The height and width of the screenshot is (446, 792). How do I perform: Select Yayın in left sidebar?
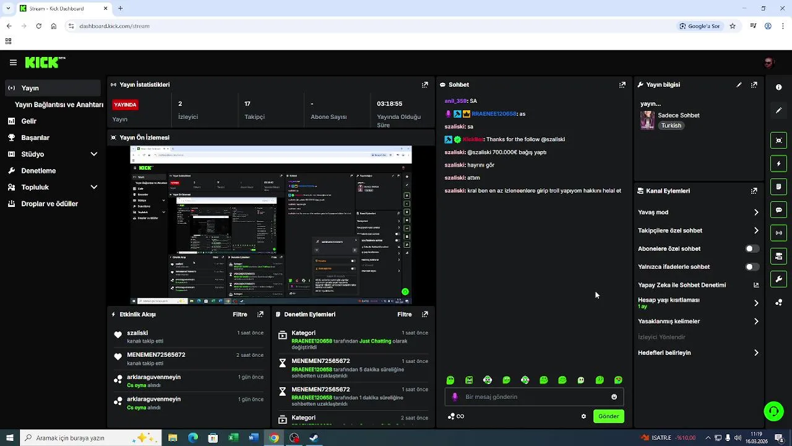53,88
